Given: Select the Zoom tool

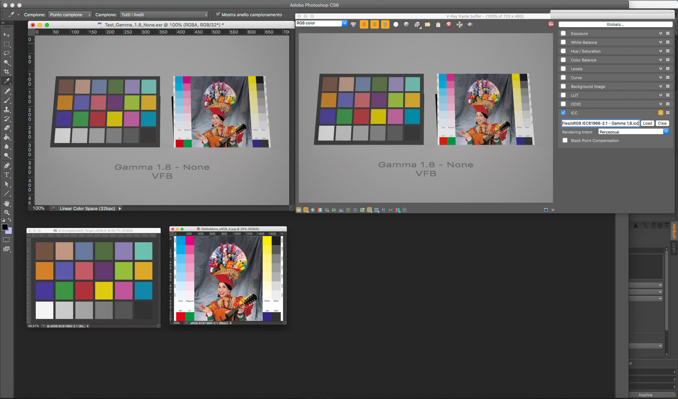Looking at the screenshot, I should click(7, 213).
